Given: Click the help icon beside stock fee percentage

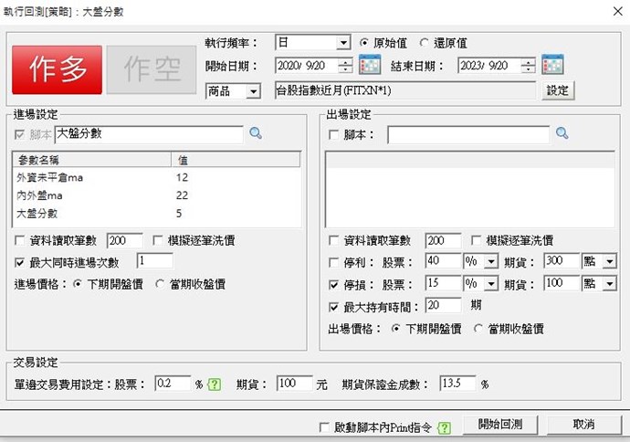Looking at the screenshot, I should point(215,384).
